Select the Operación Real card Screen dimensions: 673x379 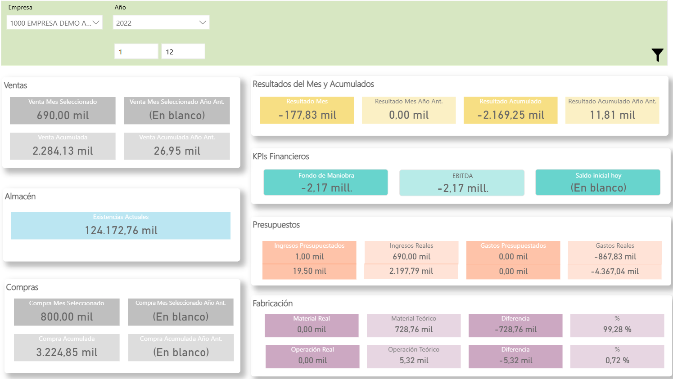tap(312, 357)
